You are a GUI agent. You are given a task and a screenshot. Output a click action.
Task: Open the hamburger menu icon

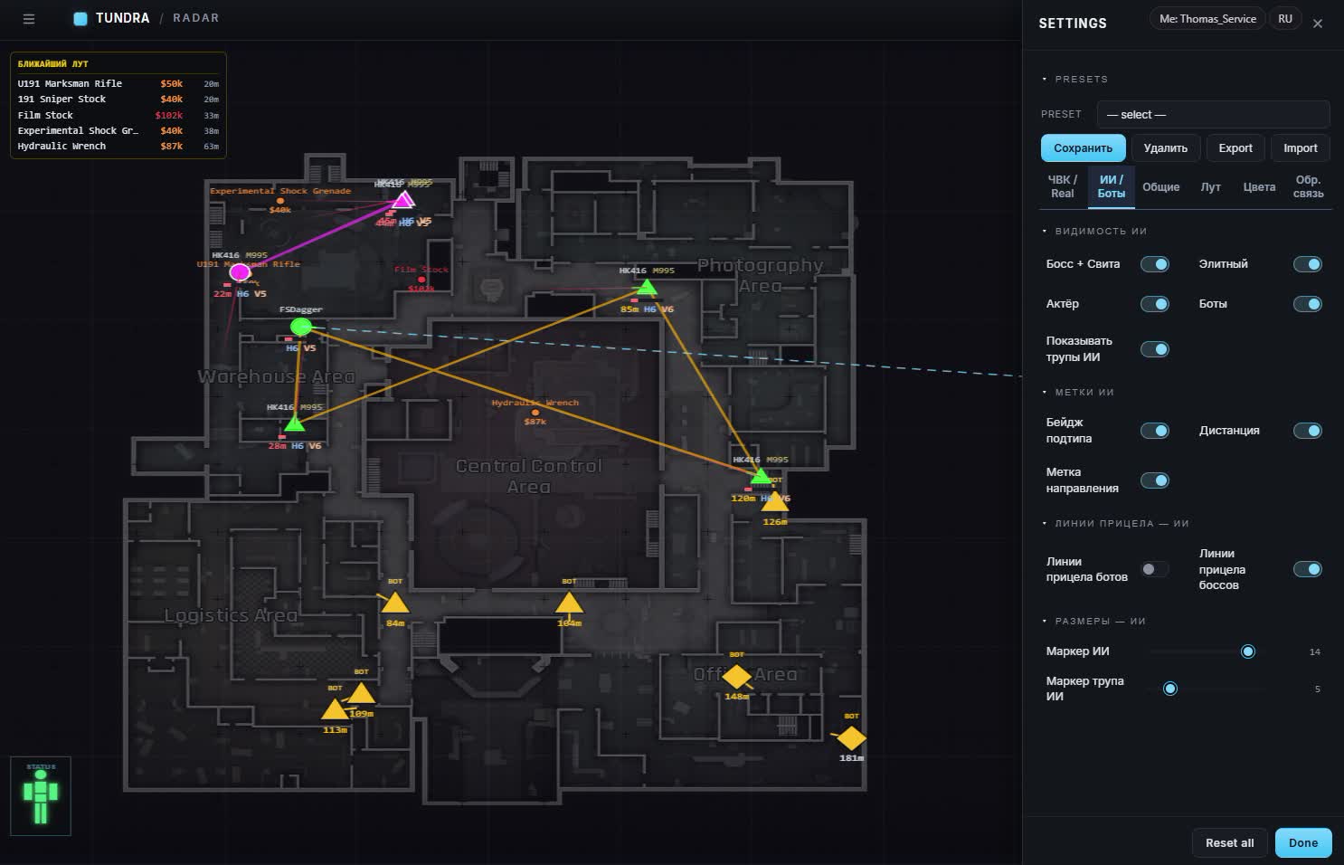[x=29, y=19]
